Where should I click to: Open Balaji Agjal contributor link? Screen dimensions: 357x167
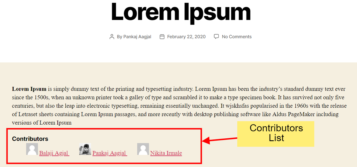coord(54,153)
